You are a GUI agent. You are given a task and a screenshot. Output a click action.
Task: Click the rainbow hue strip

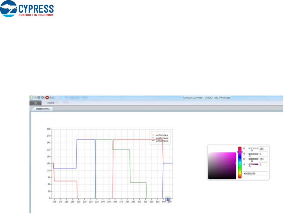pyautogui.click(x=240, y=162)
